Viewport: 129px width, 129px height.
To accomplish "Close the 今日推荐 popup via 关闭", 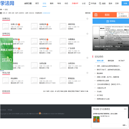I will click(125, 109).
